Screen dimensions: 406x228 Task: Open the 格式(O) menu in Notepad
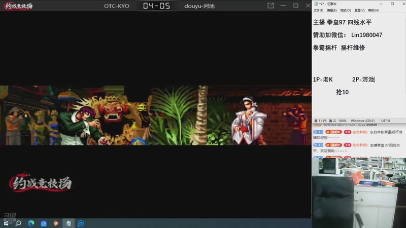[346, 10]
